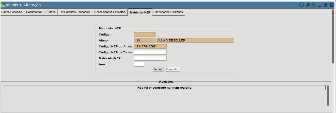Screen dimensions: 336x113
Task: Focus the Código INEP da Turma field
Action: [150, 52]
